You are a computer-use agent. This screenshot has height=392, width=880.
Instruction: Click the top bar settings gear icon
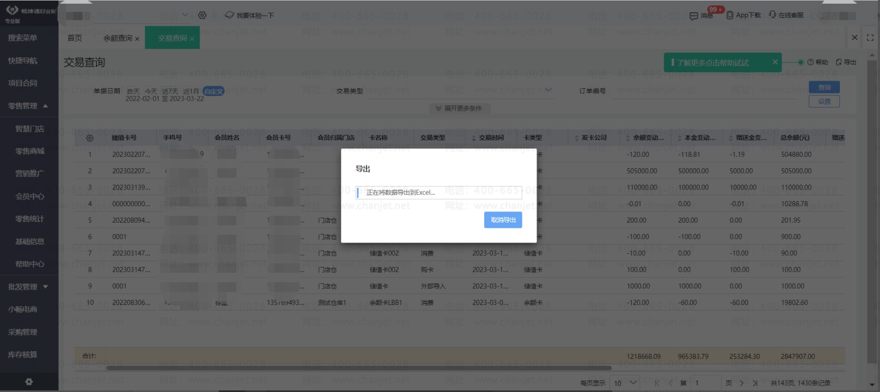pyautogui.click(x=202, y=15)
